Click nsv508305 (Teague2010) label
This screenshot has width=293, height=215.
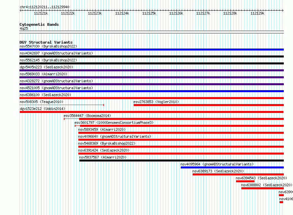(x=41, y=102)
